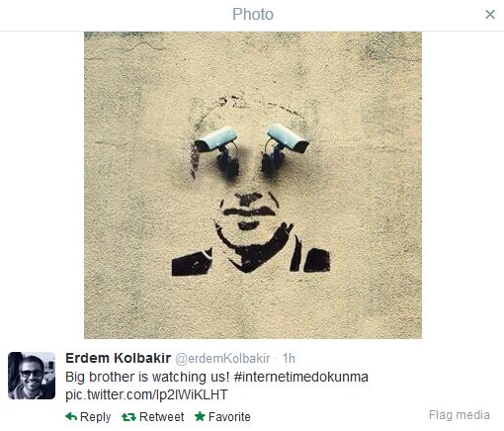Click the tweet text 'Big brother is watching us!'
504x431 pixels.
(147, 377)
